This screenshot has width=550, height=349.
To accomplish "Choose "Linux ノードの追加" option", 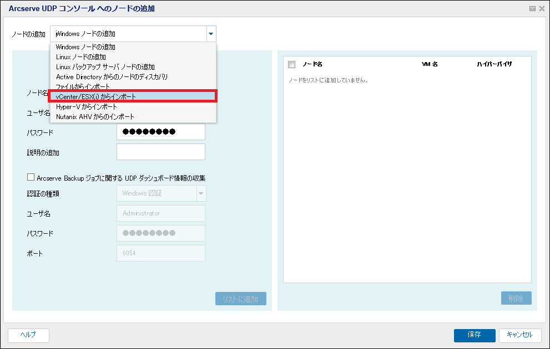I will tap(81, 57).
